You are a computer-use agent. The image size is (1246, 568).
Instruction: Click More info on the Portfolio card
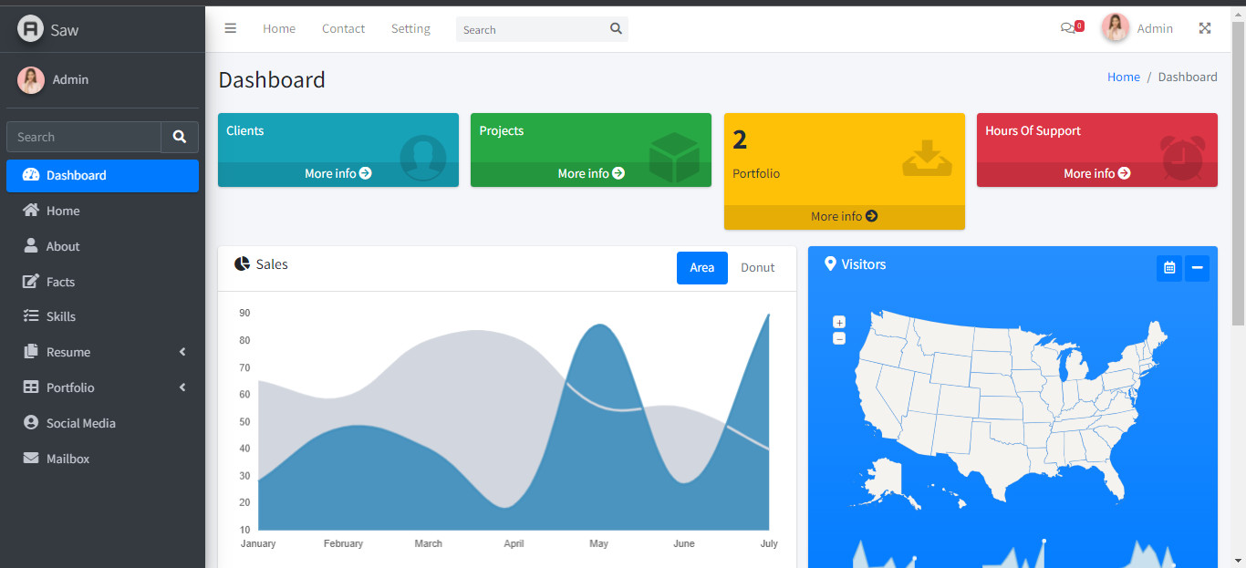pyautogui.click(x=845, y=217)
